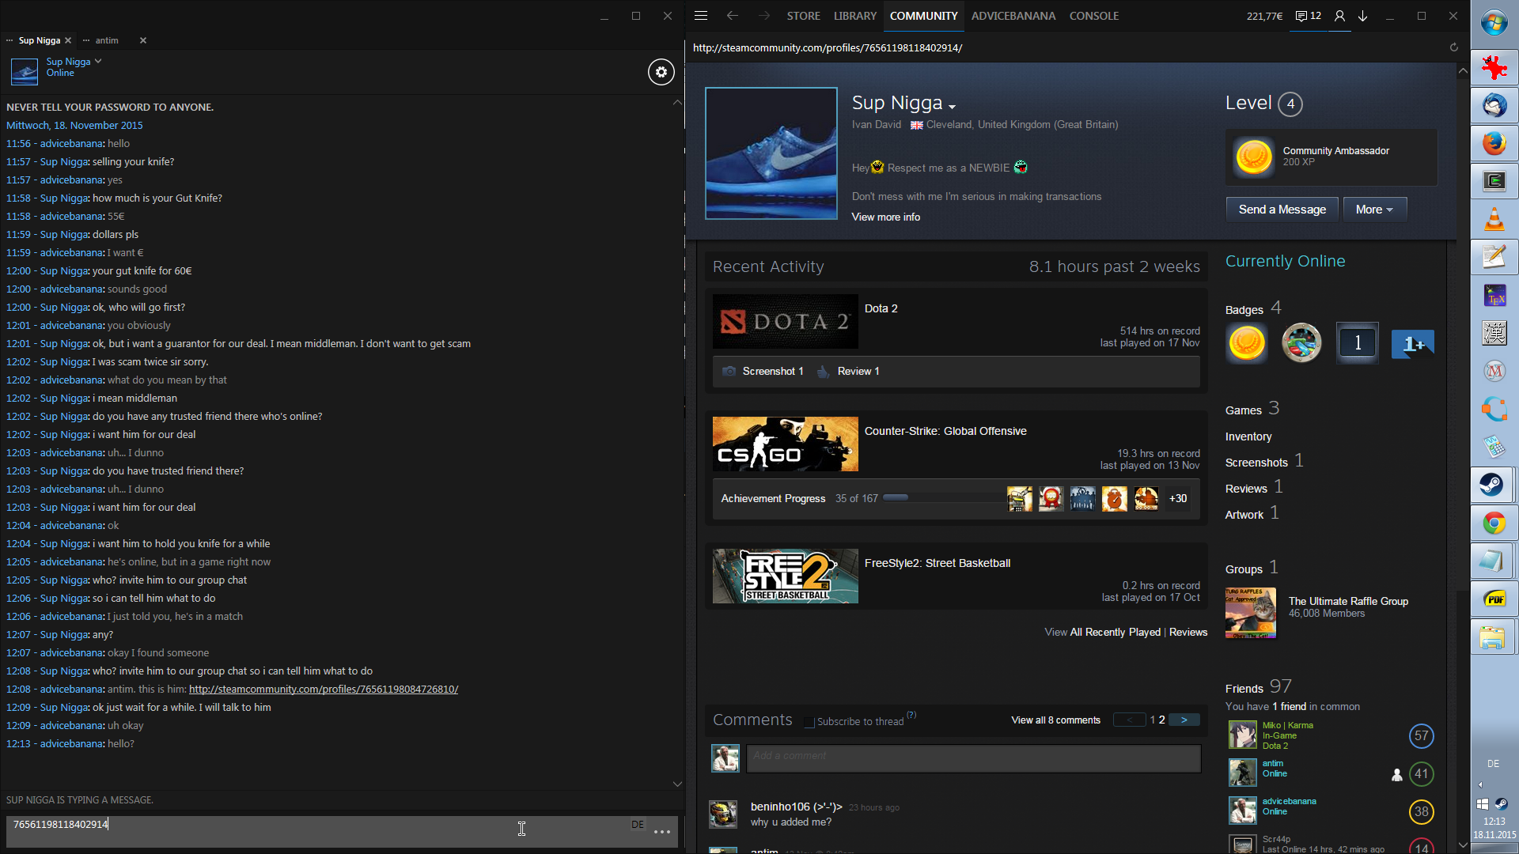Open the steamcommunity profile link in chat
Screen dimensions: 1519x854
tap(323, 690)
